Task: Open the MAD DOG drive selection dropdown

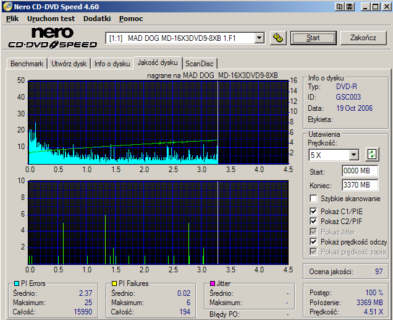Action: tap(259, 38)
